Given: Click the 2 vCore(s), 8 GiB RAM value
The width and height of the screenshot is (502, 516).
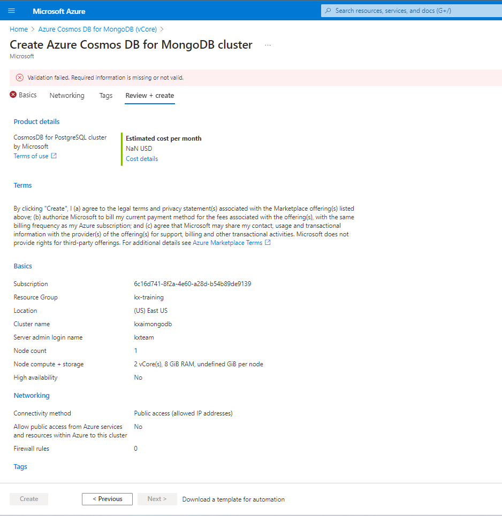Looking at the screenshot, I should [x=199, y=364].
